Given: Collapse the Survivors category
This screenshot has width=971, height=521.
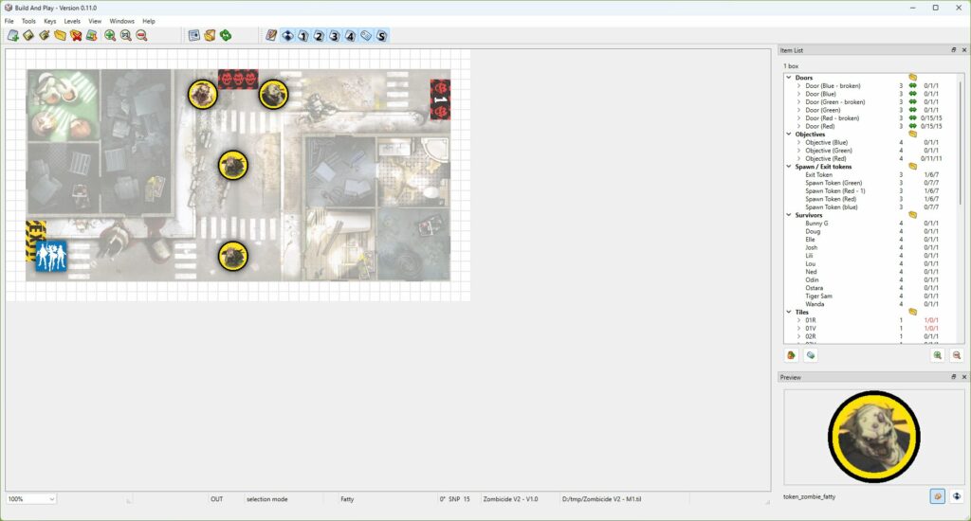Looking at the screenshot, I should coord(789,215).
